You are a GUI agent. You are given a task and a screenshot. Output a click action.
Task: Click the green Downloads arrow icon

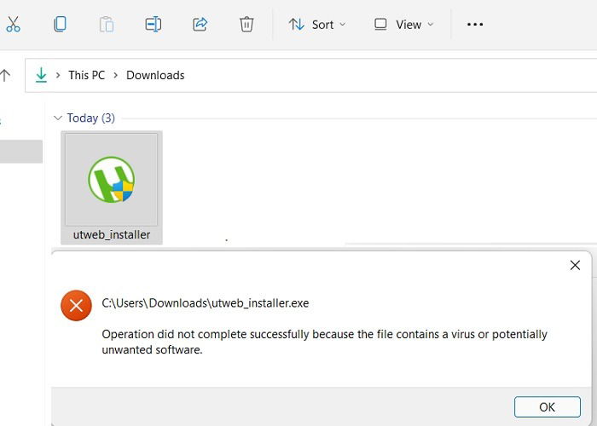tap(41, 75)
